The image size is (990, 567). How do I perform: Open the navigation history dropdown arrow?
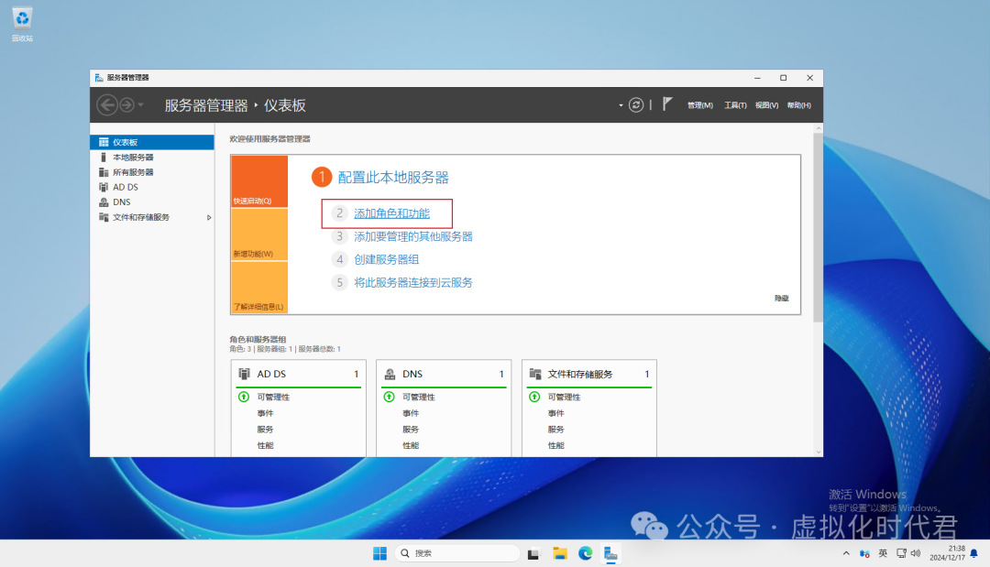point(140,105)
